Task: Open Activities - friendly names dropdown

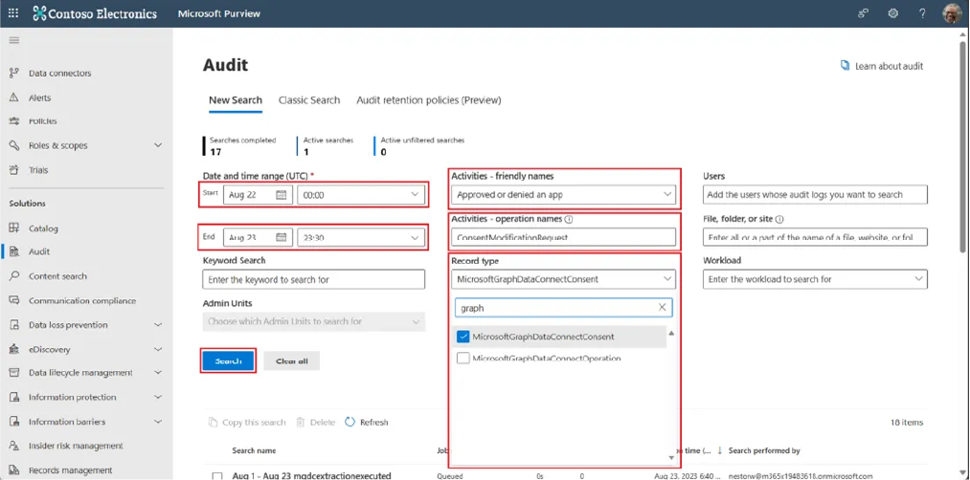Action: tap(564, 195)
